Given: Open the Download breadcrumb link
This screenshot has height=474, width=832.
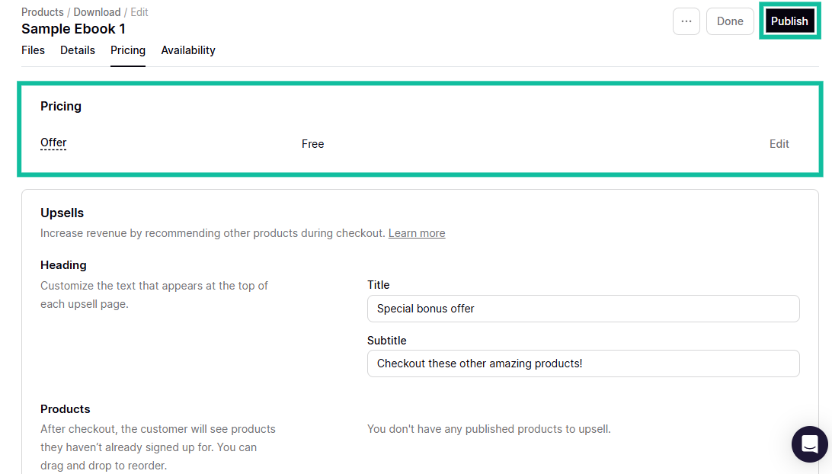Looking at the screenshot, I should click(97, 11).
